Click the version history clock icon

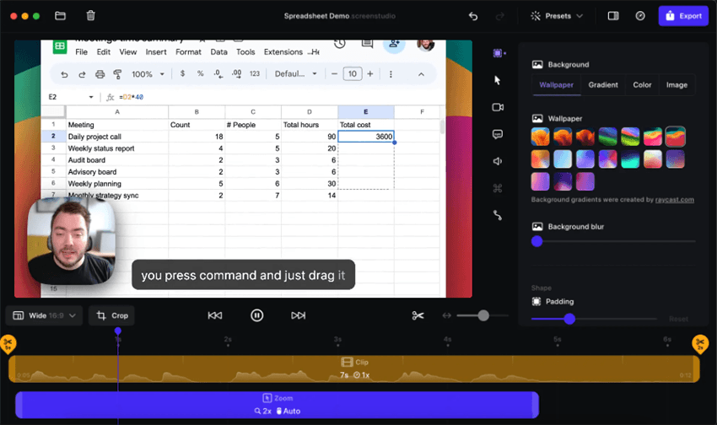click(339, 43)
